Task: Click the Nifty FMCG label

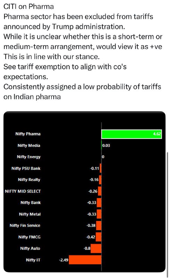Action: [x=30, y=237]
